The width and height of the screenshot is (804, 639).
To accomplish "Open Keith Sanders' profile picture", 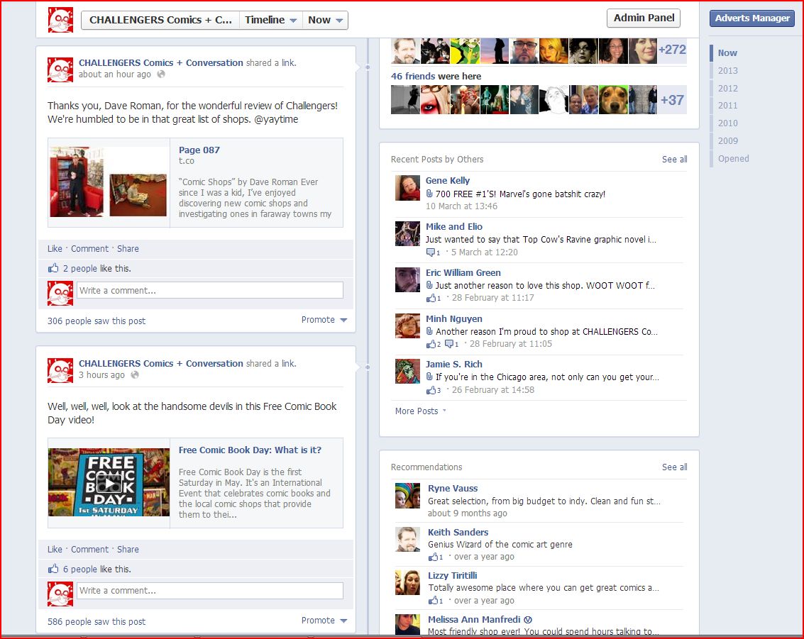I will click(x=407, y=539).
